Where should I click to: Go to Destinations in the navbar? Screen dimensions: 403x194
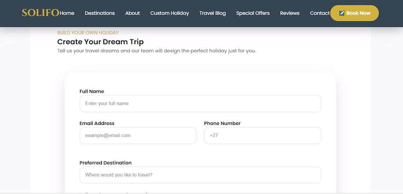[x=100, y=13]
